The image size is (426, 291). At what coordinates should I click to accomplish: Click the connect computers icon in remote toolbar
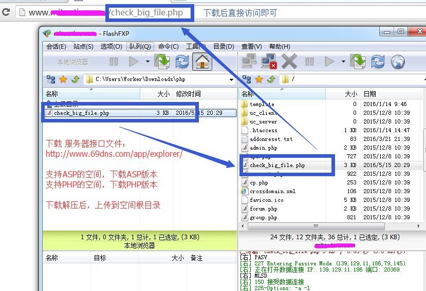click(x=249, y=62)
